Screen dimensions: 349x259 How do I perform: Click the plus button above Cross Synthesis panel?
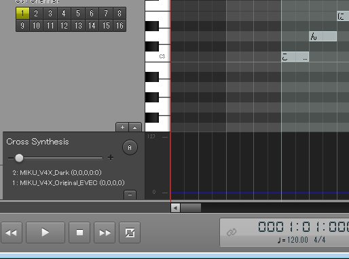coord(122,127)
